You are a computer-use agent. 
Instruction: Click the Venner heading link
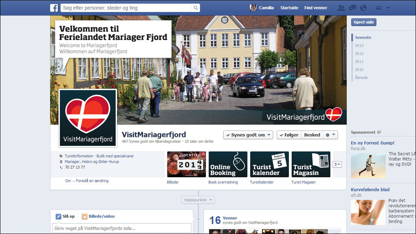point(230,218)
